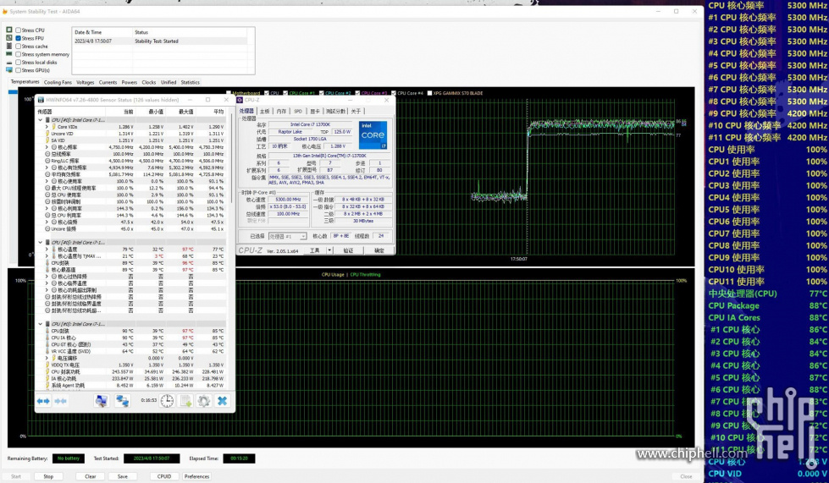This screenshot has height=483, width=829.
Task: Switch to the Cooling Fans tab
Action: (58, 82)
